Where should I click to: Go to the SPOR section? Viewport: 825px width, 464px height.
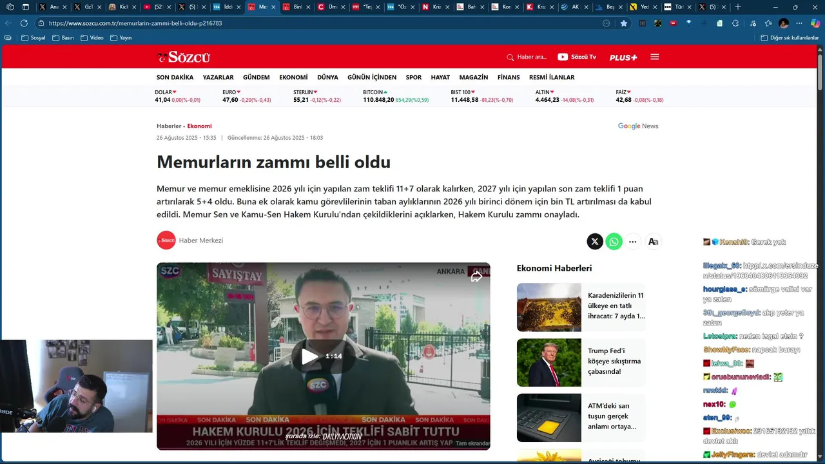[414, 77]
